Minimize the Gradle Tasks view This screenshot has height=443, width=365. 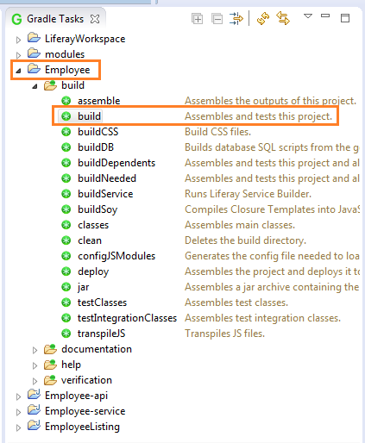325,16
